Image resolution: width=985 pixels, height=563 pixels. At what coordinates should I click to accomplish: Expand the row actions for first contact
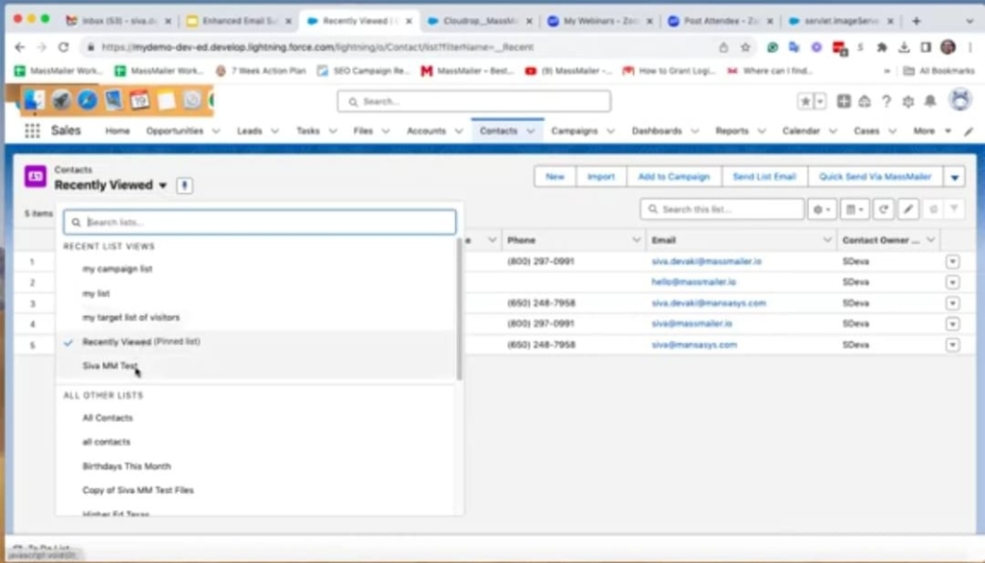952,261
